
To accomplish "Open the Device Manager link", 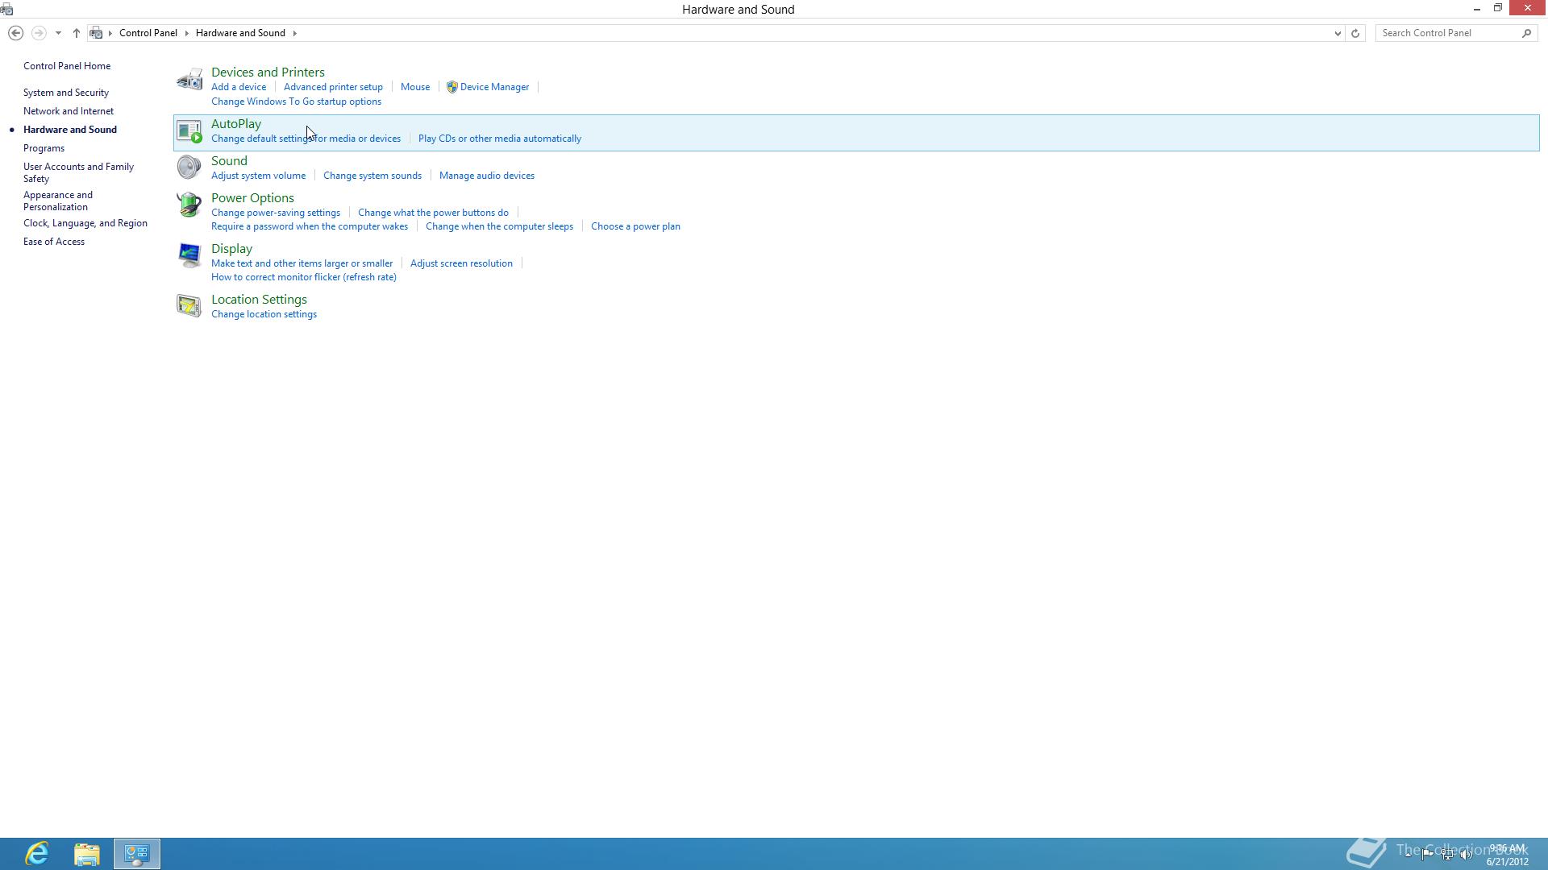I will pos(494,87).
